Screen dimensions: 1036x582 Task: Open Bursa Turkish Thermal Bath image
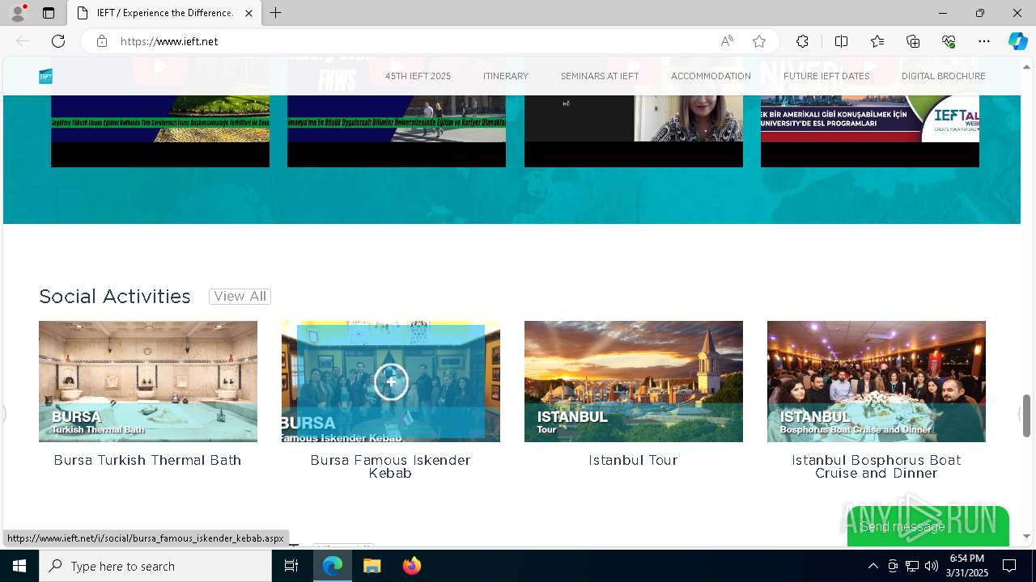click(x=148, y=382)
